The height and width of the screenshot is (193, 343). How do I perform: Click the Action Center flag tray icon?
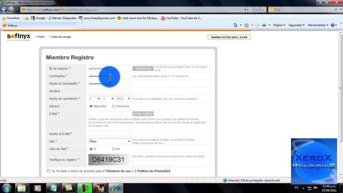pyautogui.click(x=316, y=188)
